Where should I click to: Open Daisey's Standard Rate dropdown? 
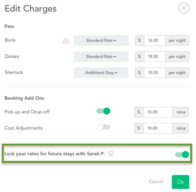pyautogui.click(x=101, y=57)
